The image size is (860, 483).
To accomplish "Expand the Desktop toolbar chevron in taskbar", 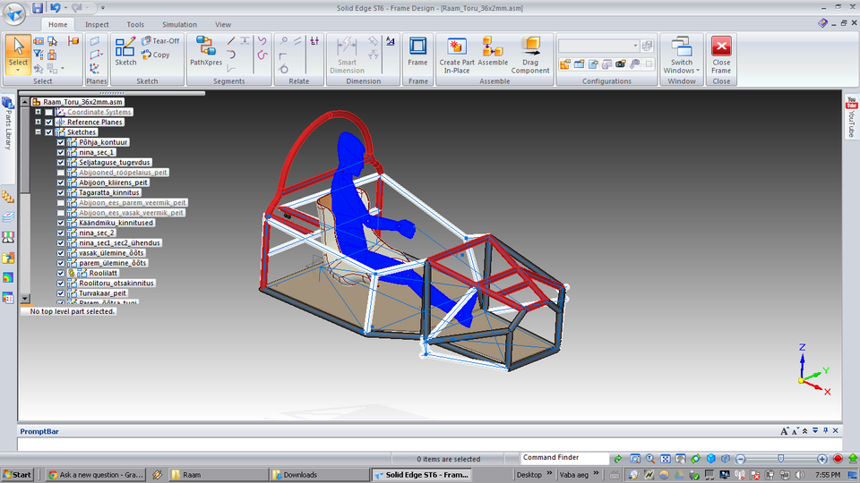I will click(x=549, y=474).
